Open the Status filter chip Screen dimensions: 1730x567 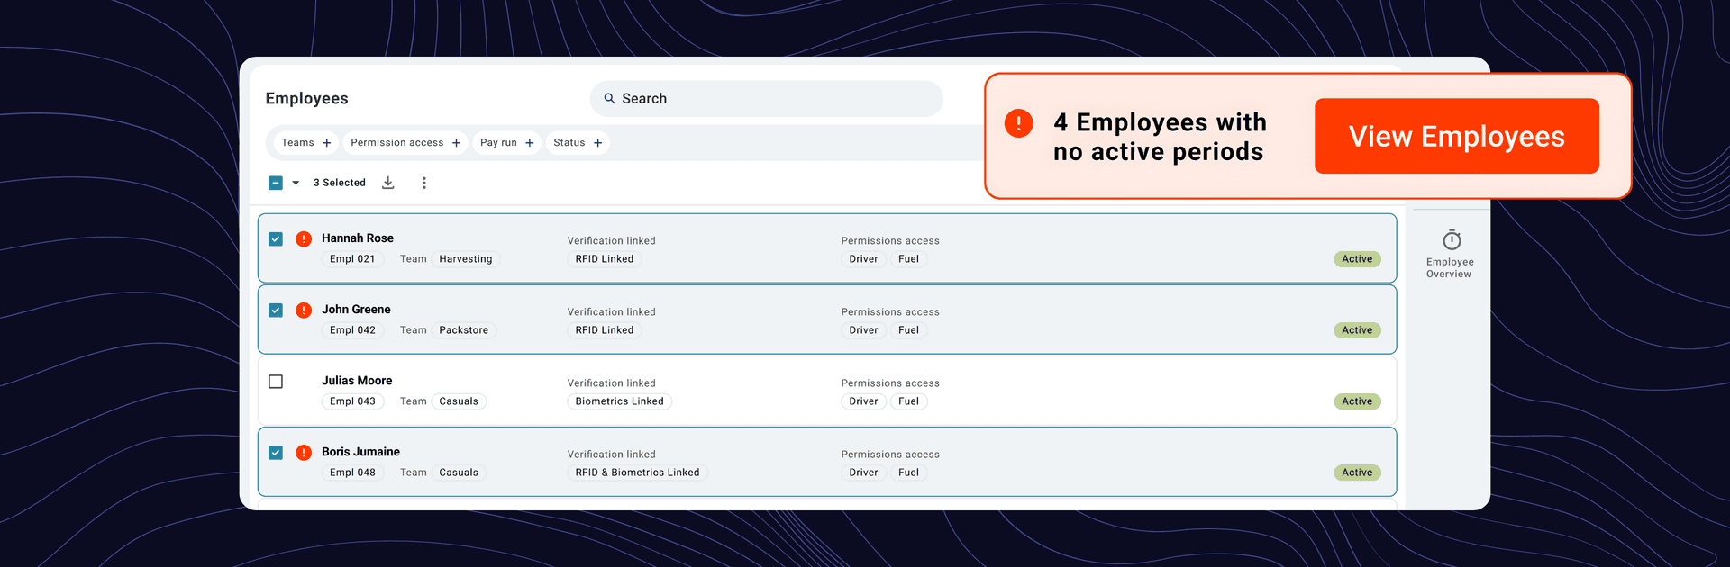pos(578,143)
